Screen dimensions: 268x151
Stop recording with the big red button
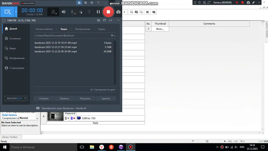point(108,12)
